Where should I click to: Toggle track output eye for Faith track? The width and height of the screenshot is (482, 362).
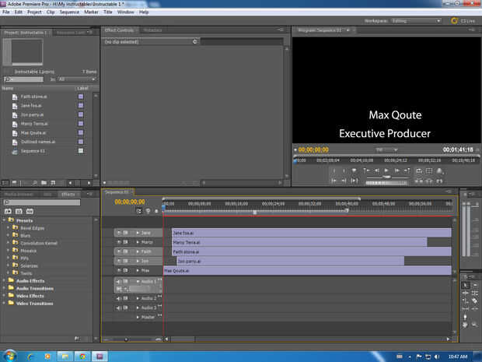tap(119, 251)
